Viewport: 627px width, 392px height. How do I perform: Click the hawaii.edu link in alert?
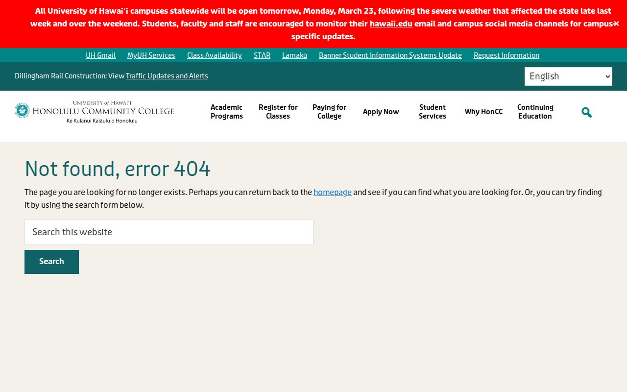tap(390, 24)
